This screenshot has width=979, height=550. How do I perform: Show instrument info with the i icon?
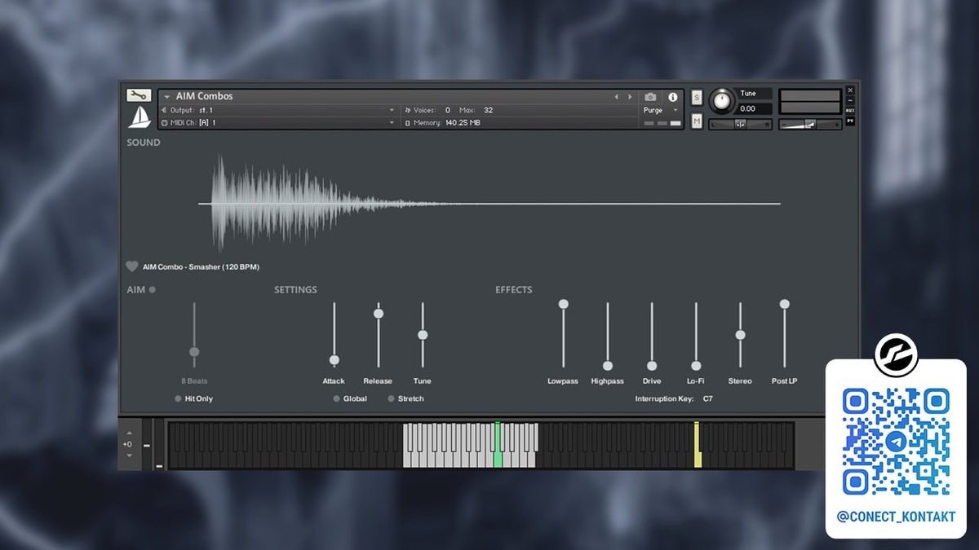tap(673, 97)
